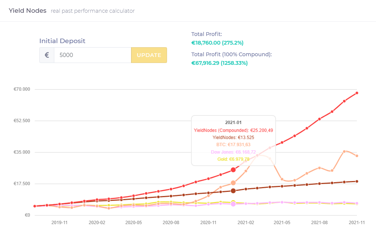Focus the Initial Deposit amount field
This screenshot has height=238, width=376.
93,55
